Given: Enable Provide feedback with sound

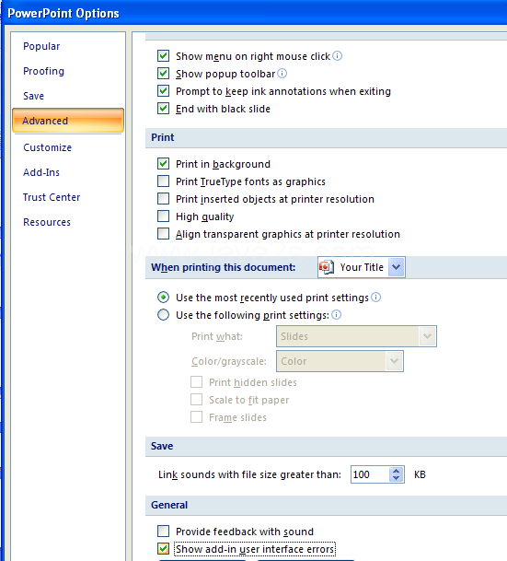Looking at the screenshot, I should (163, 531).
